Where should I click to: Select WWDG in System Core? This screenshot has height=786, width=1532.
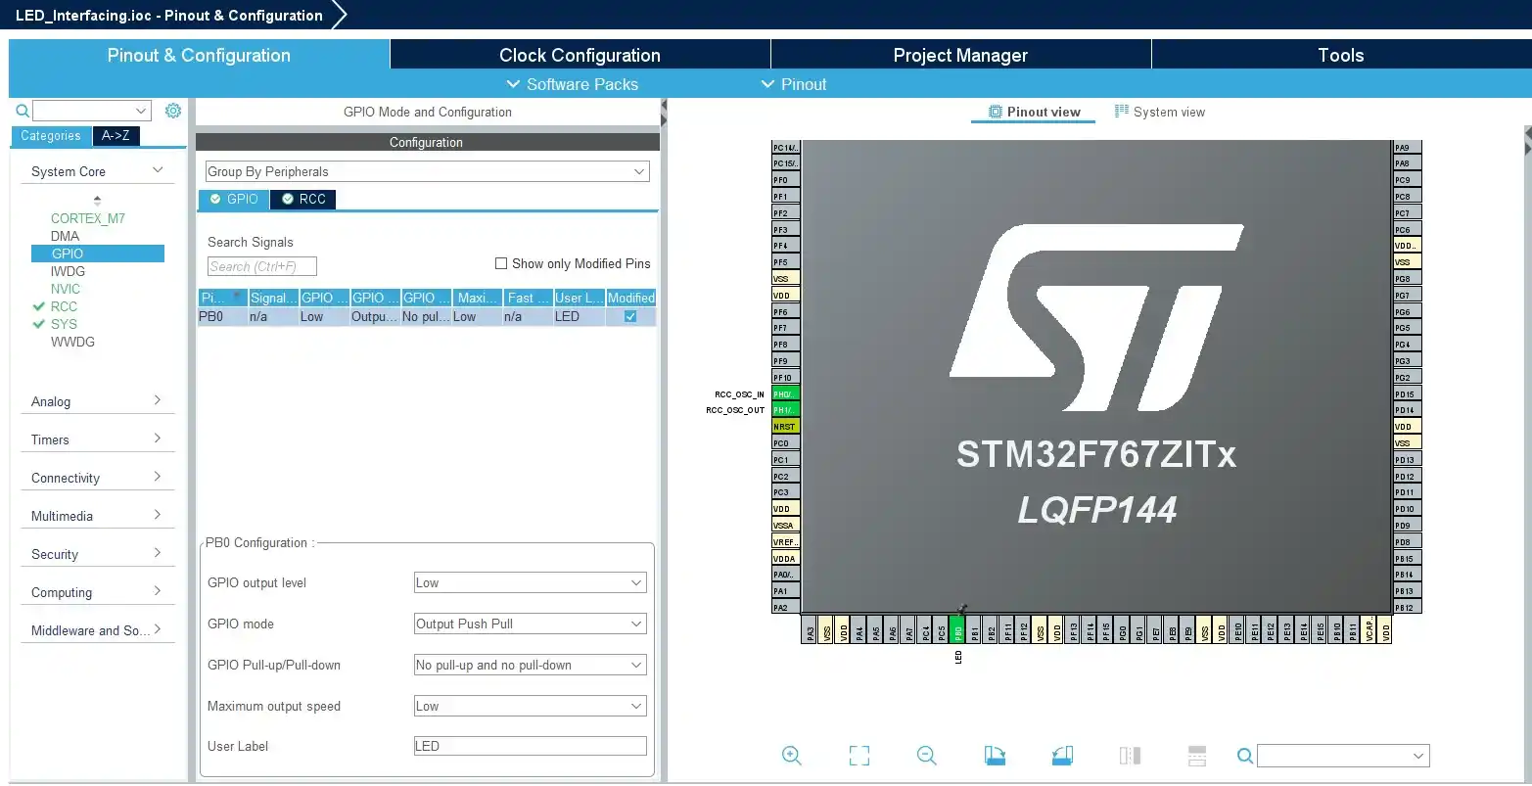click(72, 342)
